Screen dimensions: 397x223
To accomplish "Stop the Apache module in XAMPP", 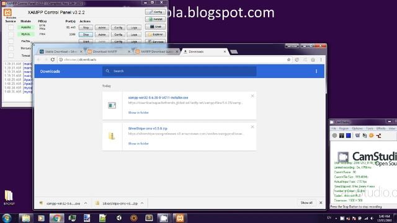I will (x=86, y=27).
